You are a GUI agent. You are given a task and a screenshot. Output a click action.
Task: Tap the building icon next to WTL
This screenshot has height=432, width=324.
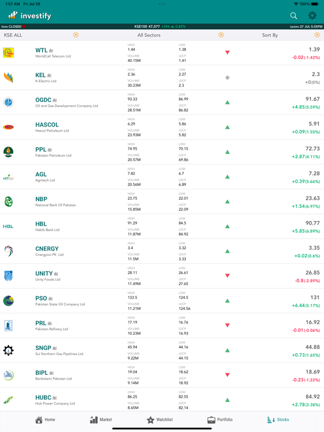tap(51, 51)
